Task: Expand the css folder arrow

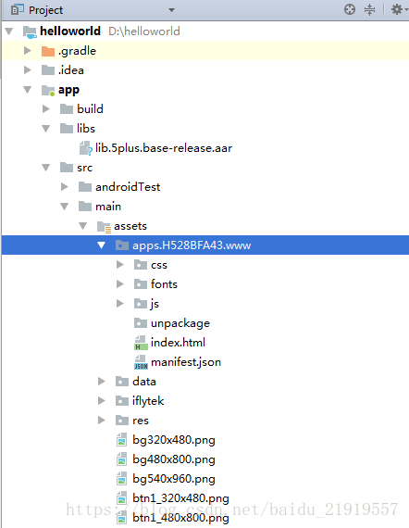Action: pos(120,265)
